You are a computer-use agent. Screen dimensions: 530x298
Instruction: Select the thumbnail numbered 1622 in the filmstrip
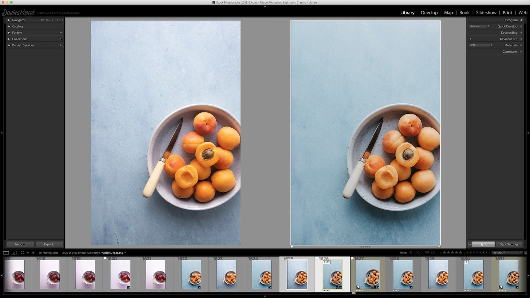[191, 275]
